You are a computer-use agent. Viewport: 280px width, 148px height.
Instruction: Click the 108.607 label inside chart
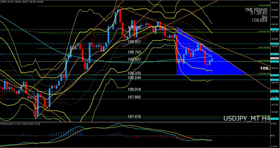(134, 59)
